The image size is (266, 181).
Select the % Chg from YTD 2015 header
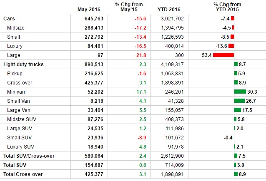pyautogui.click(x=228, y=7)
